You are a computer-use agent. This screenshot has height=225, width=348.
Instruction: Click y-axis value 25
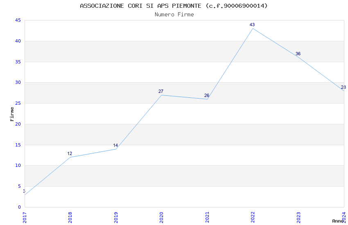tap(18, 103)
